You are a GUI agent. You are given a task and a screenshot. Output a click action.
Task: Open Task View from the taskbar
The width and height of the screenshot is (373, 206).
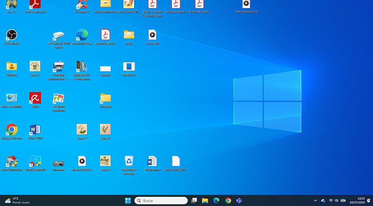(194, 201)
